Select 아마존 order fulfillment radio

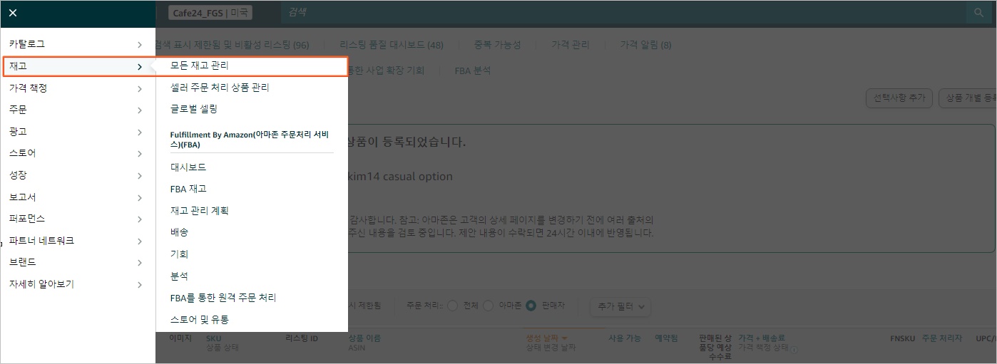click(x=489, y=306)
